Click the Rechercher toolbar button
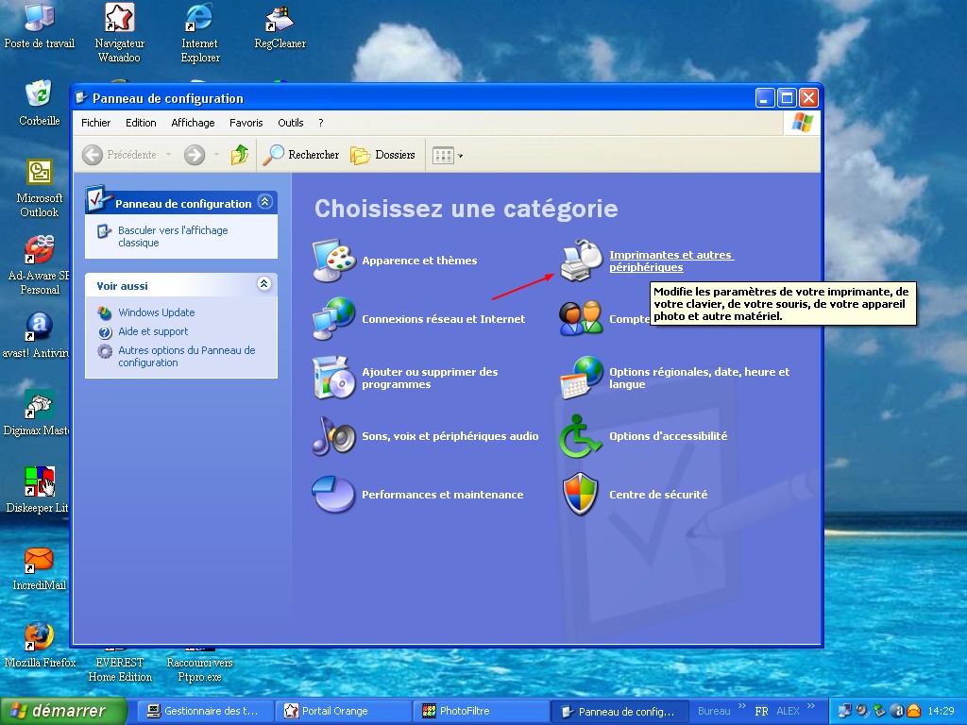Image resolution: width=967 pixels, height=725 pixels. tap(301, 155)
